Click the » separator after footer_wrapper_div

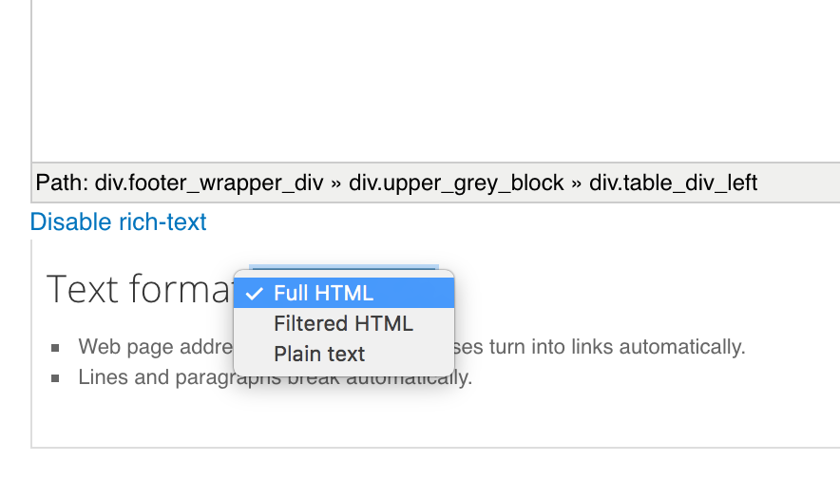click(x=335, y=183)
